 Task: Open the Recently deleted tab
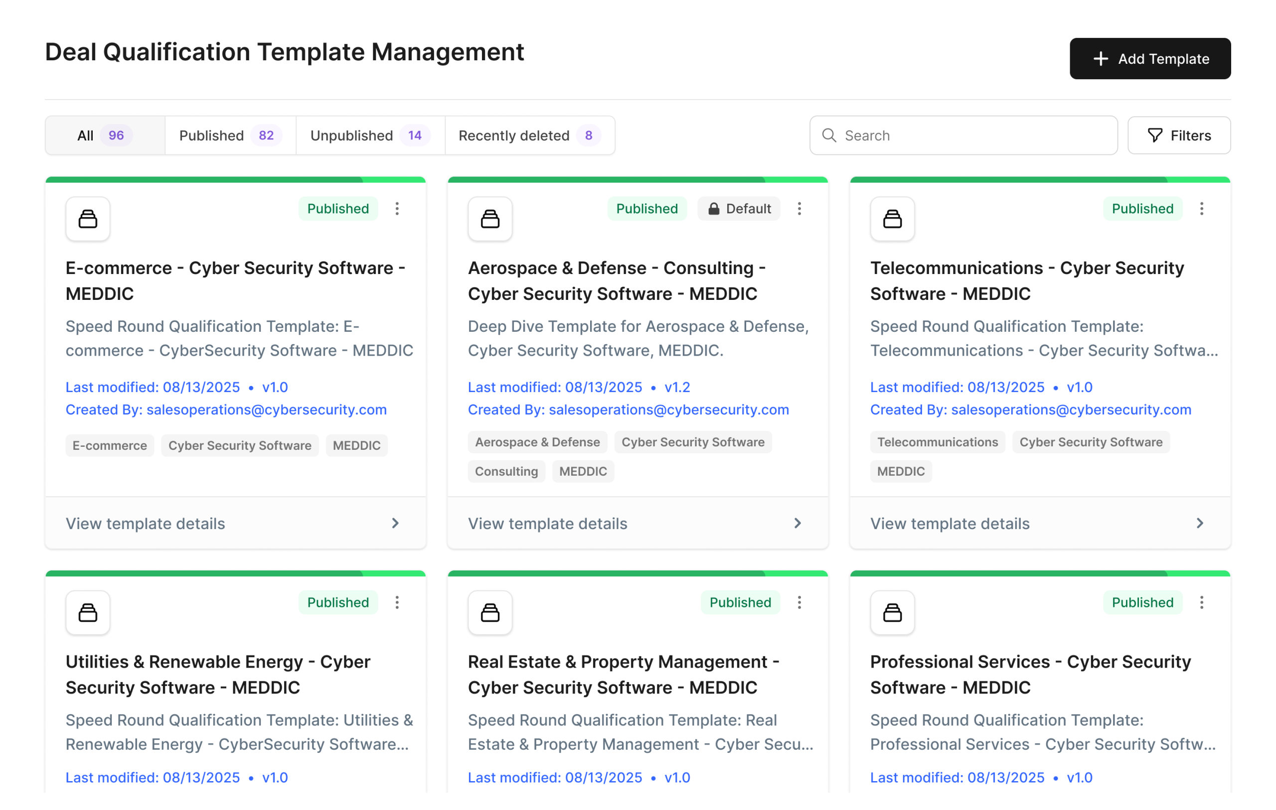pyautogui.click(x=529, y=135)
